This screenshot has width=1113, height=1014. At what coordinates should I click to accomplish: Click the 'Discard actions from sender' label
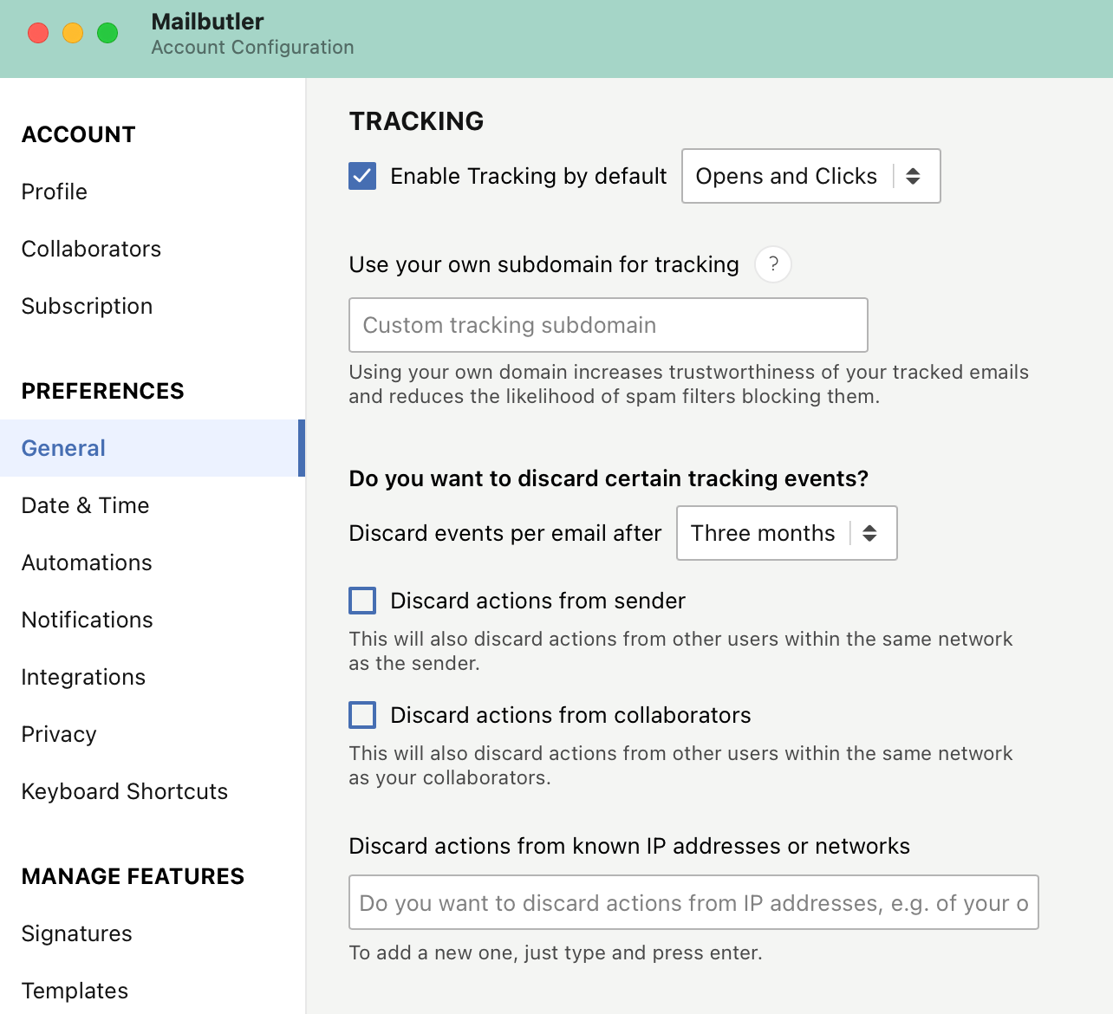click(x=538, y=601)
